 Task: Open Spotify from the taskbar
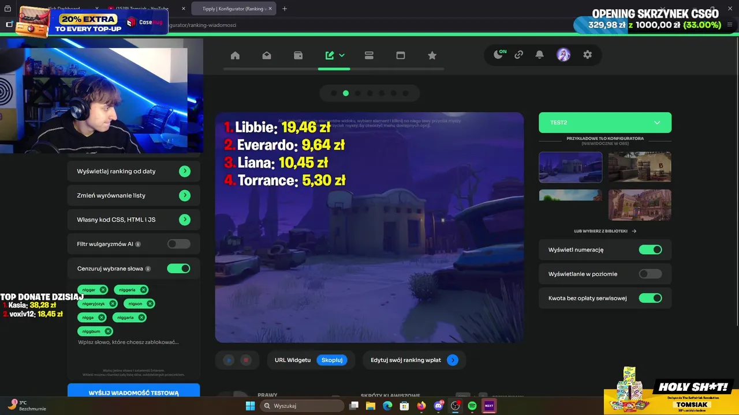[x=472, y=406]
